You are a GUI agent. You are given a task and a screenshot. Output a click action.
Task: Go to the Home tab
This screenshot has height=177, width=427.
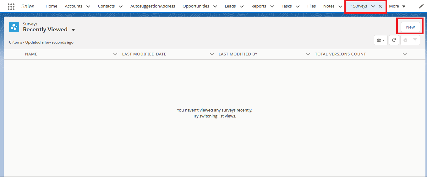52,6
